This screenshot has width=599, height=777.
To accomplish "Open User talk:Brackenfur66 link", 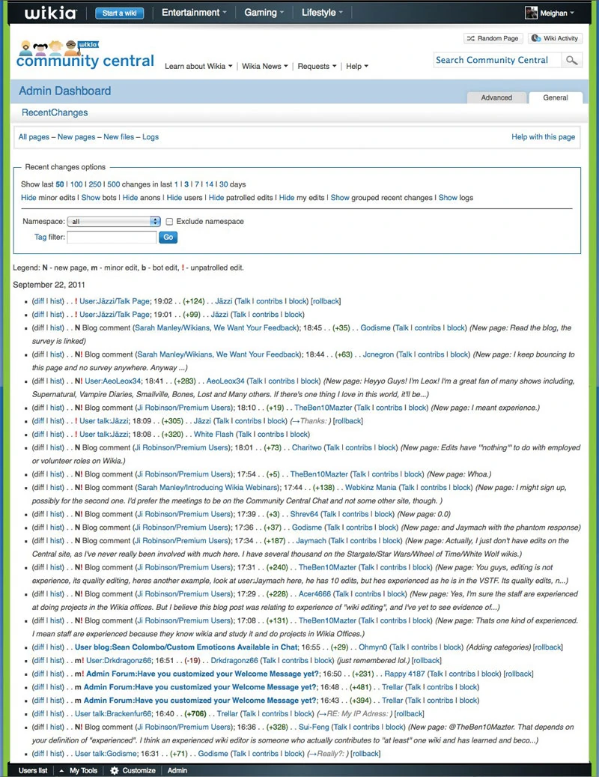I will coord(113,714).
